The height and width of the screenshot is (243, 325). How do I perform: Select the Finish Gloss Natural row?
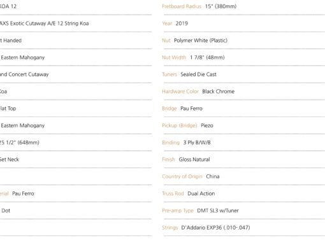tap(243, 160)
